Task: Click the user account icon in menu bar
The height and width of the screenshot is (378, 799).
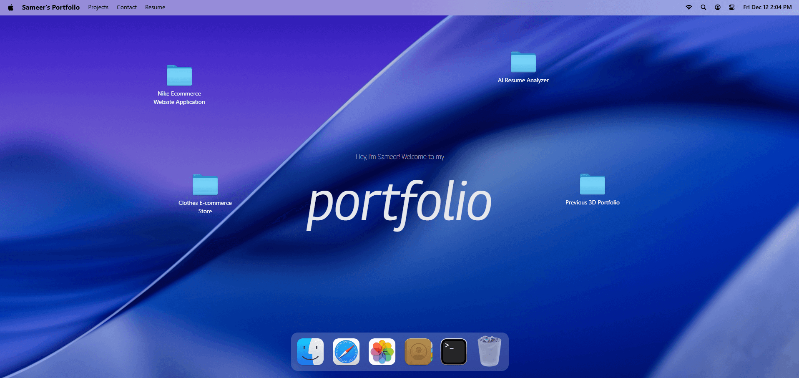Action: tap(718, 8)
